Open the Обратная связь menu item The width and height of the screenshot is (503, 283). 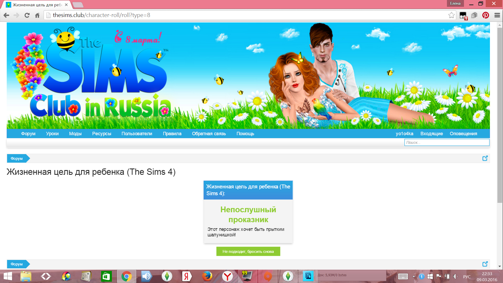(x=209, y=134)
